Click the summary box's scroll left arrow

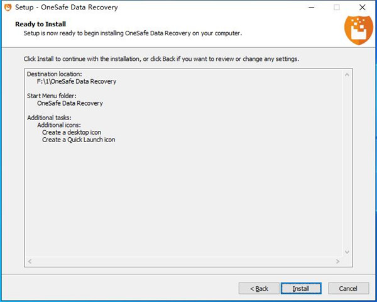point(30,260)
